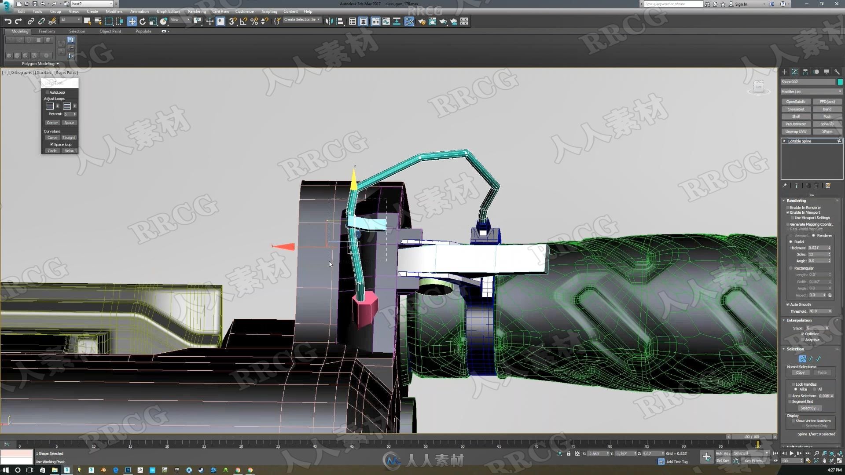Click Copy under Named Selections
The height and width of the screenshot is (475, 845).
(x=800, y=373)
